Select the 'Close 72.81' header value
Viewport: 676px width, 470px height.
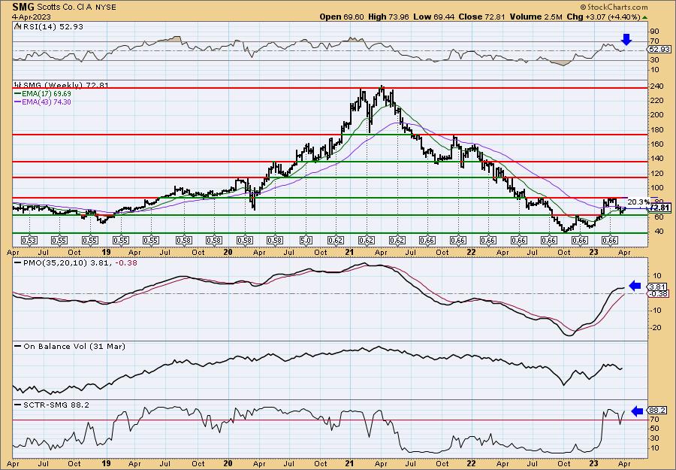pos(481,17)
